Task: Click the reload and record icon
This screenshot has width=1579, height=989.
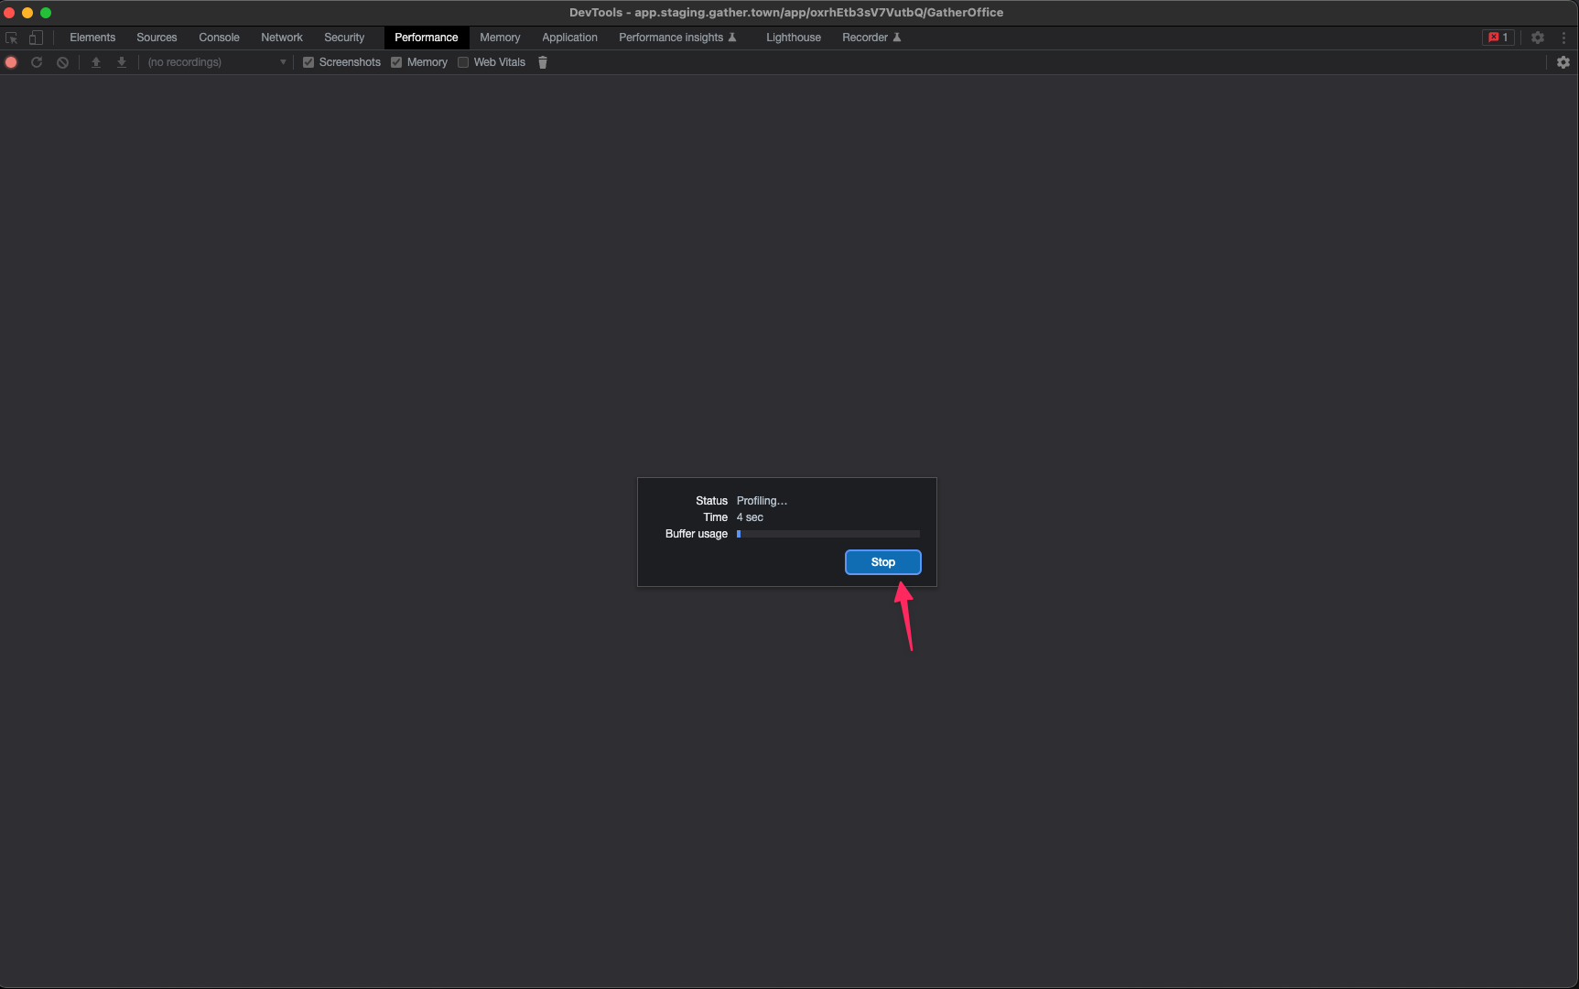Action: coord(37,62)
